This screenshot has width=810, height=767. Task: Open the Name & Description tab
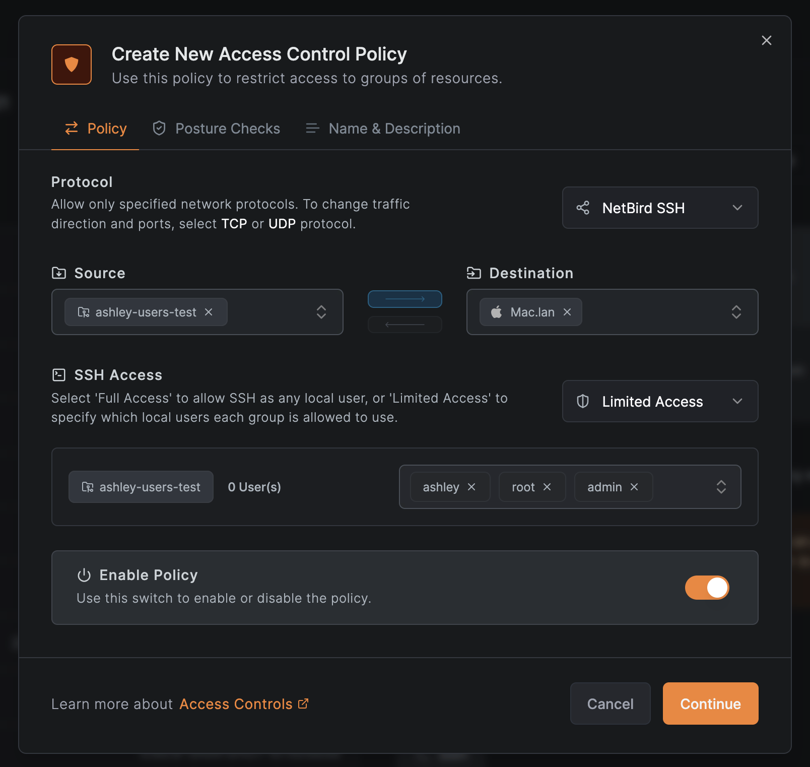(383, 129)
